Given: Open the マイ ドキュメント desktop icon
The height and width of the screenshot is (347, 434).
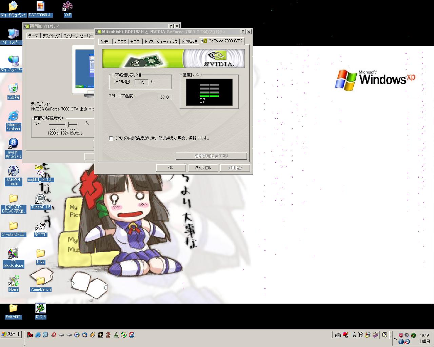Looking at the screenshot, I should coord(13,9).
